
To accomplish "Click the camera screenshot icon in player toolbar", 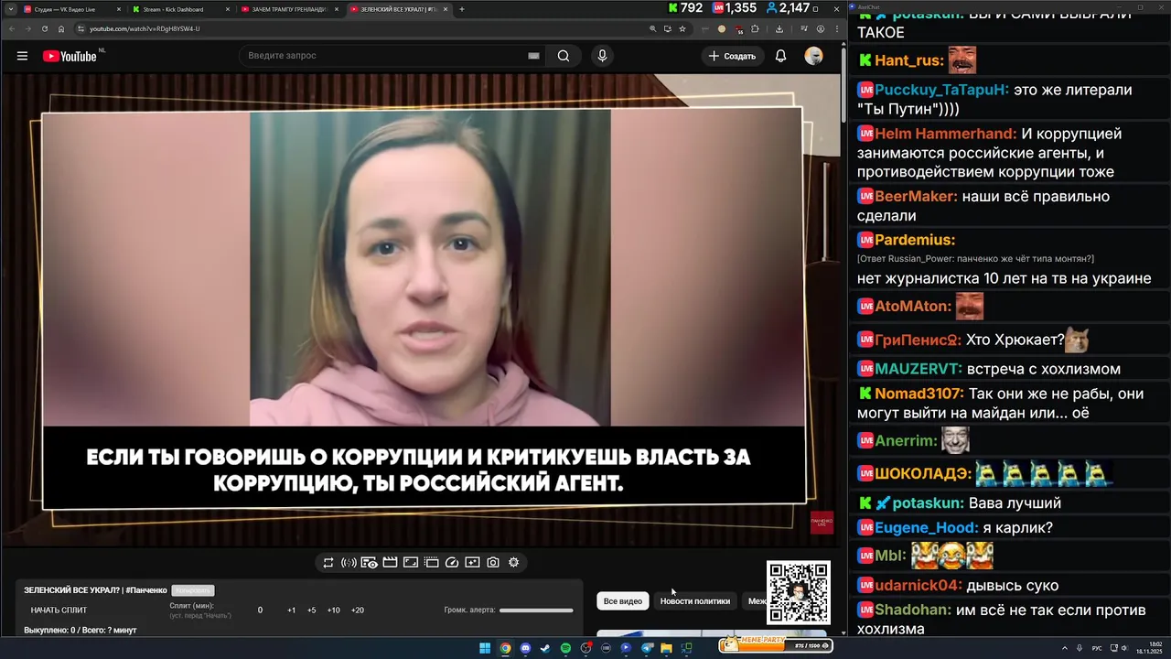I will coord(493,563).
